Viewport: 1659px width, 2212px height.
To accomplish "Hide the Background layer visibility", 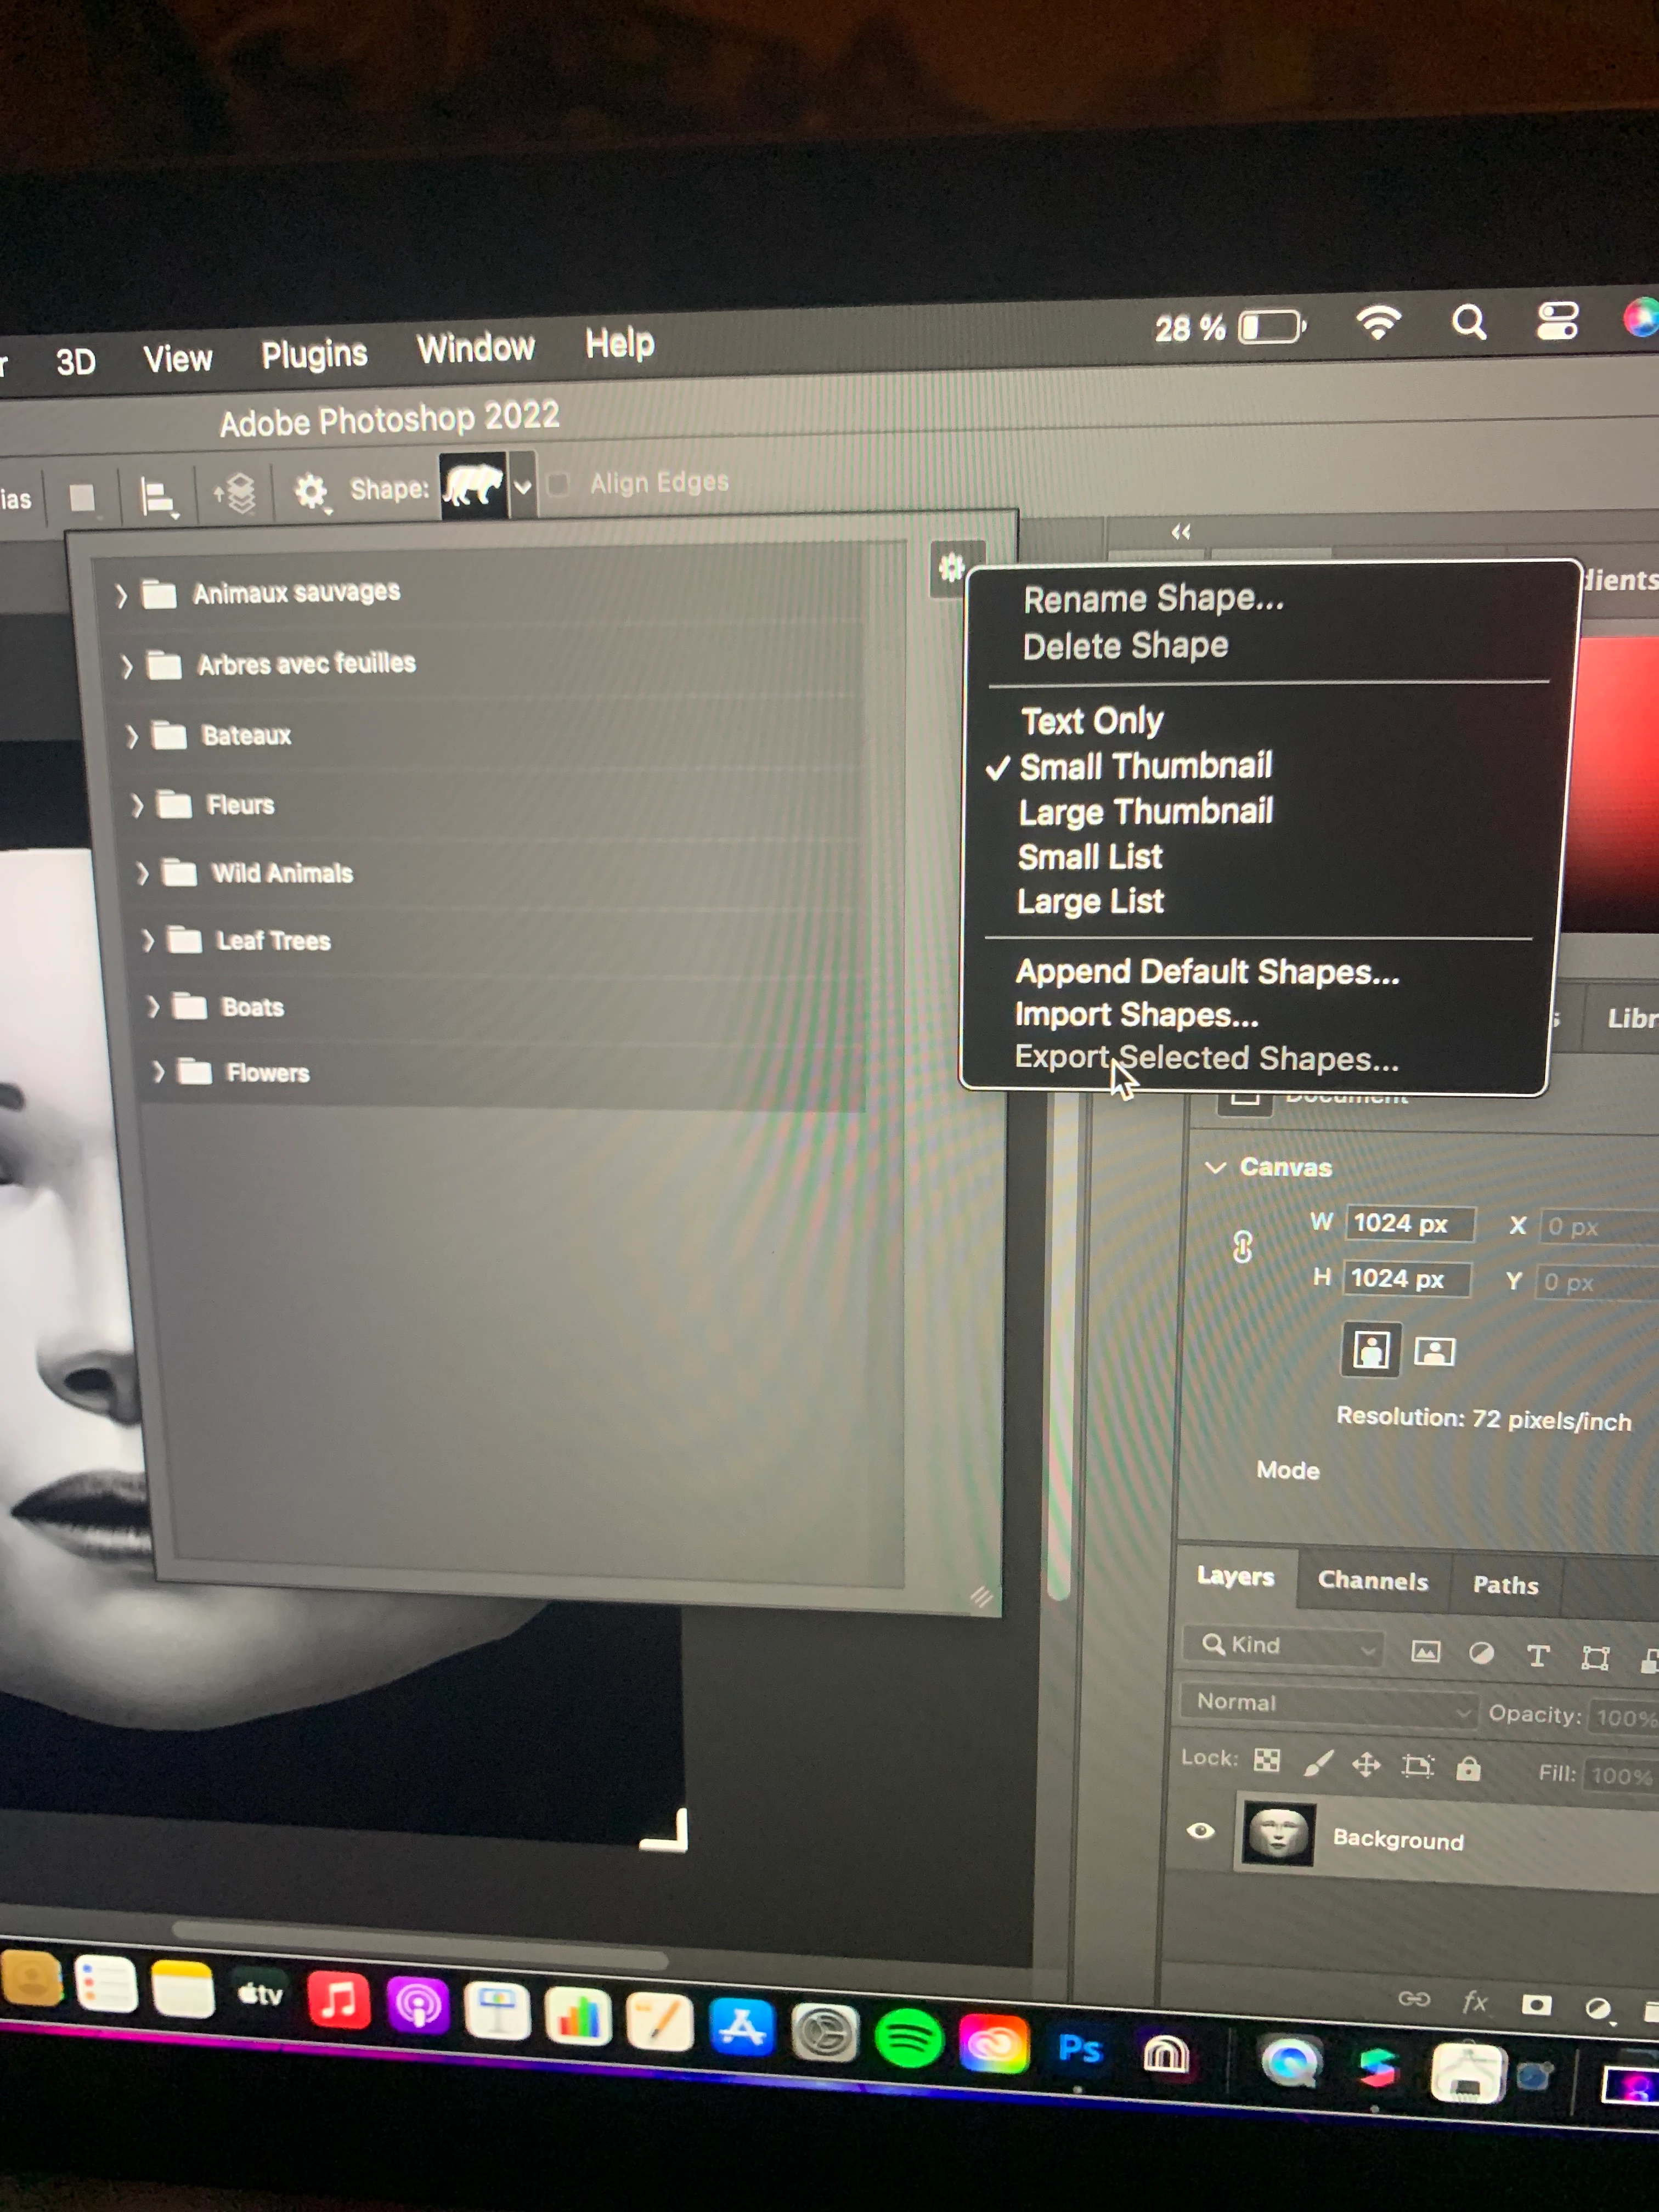I will tap(1200, 1831).
